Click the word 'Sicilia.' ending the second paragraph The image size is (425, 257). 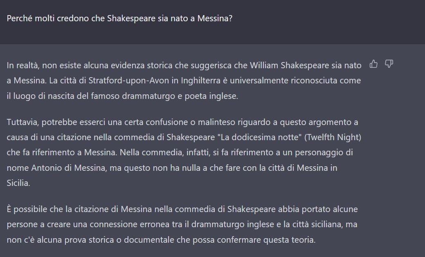(x=18, y=183)
